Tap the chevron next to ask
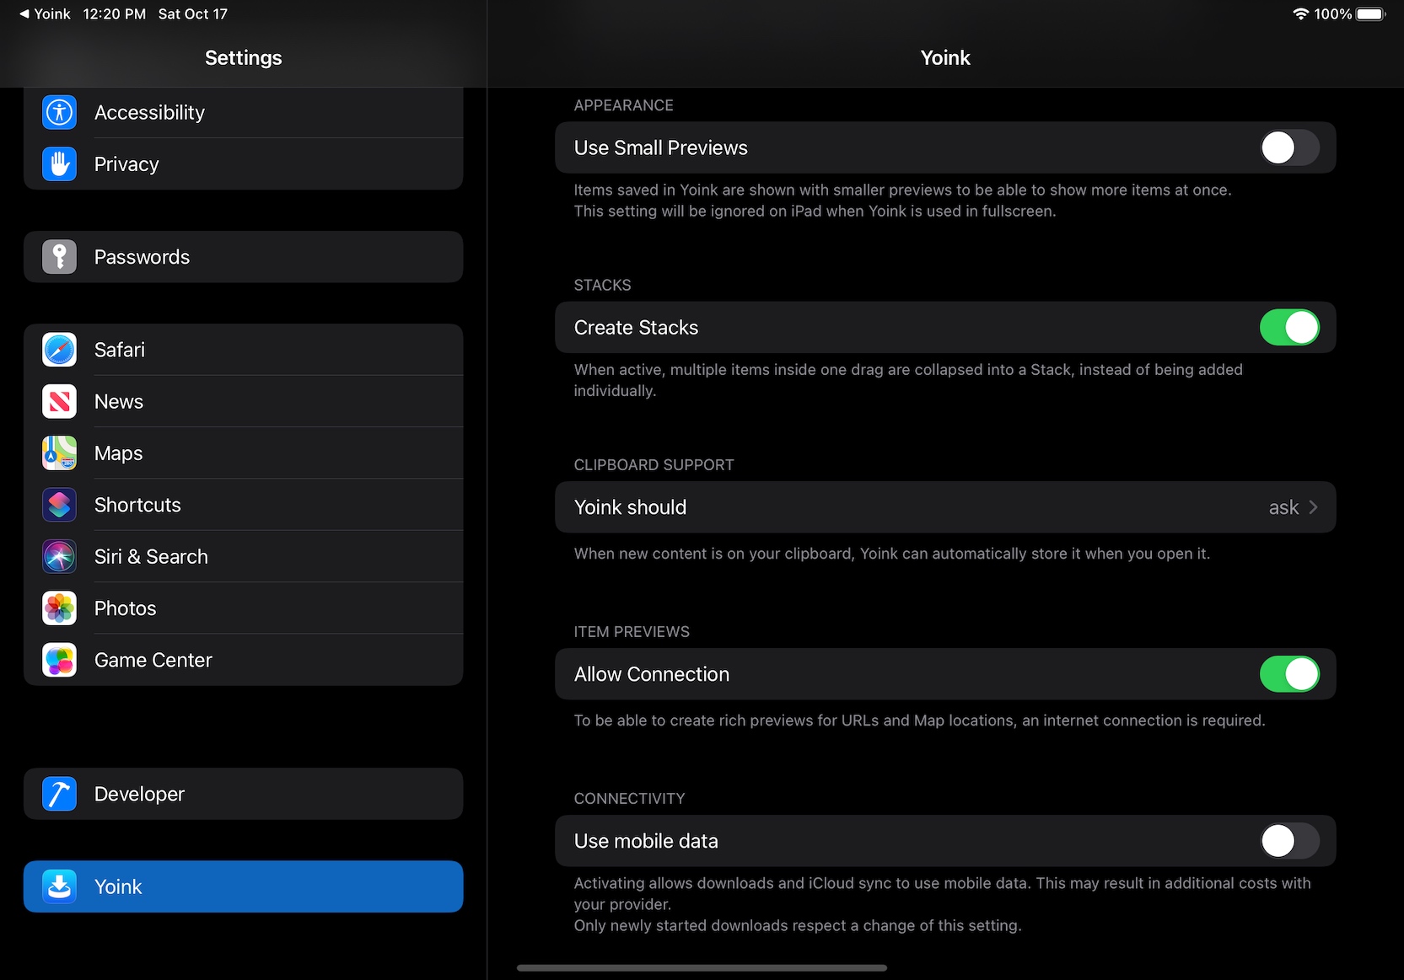The image size is (1404, 980). click(1313, 507)
